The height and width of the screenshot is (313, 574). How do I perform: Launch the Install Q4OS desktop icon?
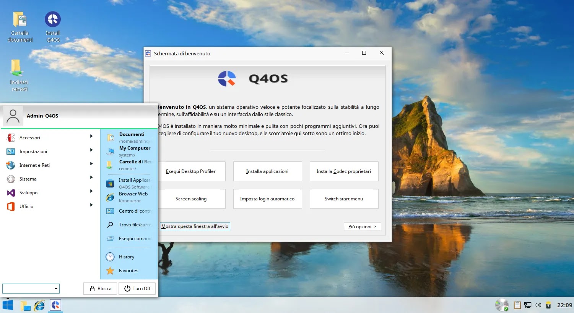[53, 27]
